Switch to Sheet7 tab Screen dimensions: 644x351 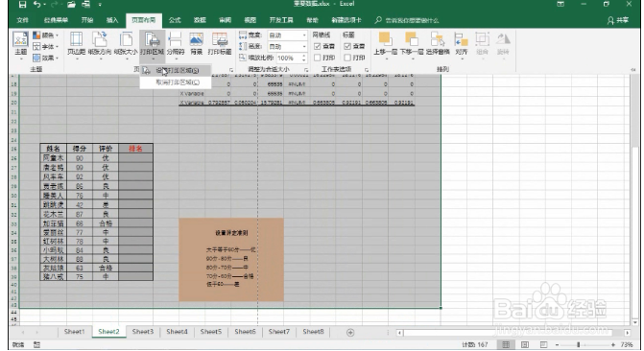tap(279, 332)
